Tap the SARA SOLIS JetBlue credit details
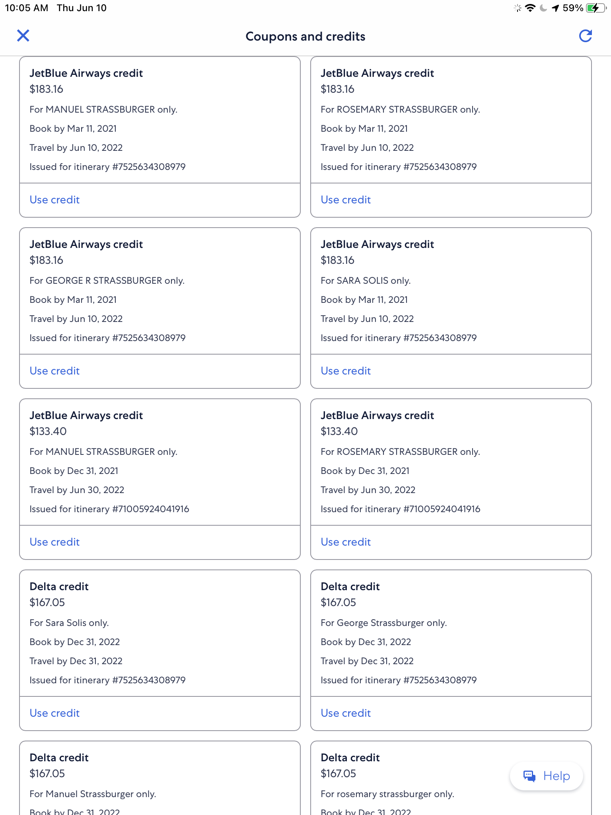 tap(451, 291)
